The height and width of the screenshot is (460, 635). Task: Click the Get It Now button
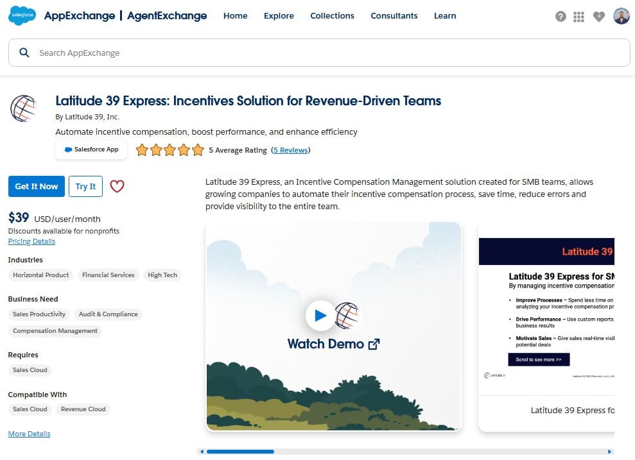tap(37, 187)
